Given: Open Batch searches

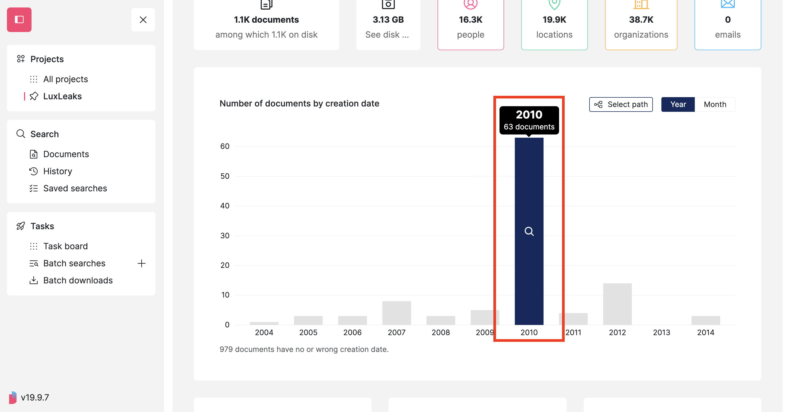Looking at the screenshot, I should click(x=74, y=263).
